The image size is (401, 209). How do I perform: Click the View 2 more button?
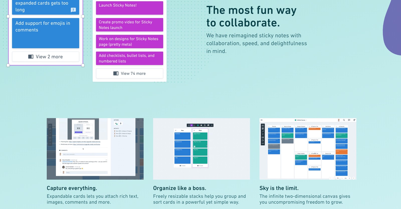click(x=46, y=57)
